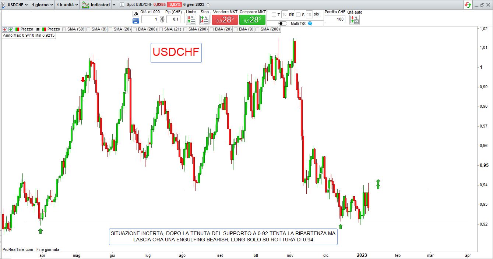Click the 1,02 price axis label

484,28
